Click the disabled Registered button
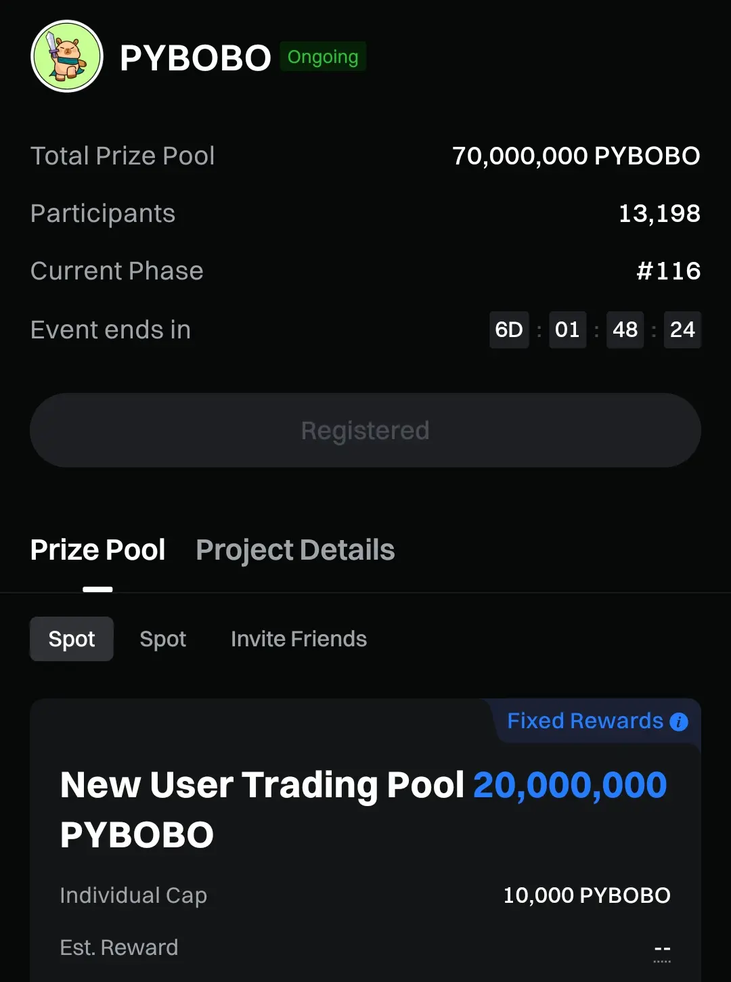 365,430
